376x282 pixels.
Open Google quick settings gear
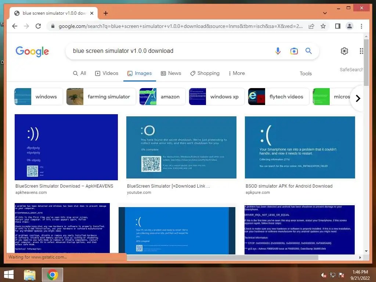[344, 51]
